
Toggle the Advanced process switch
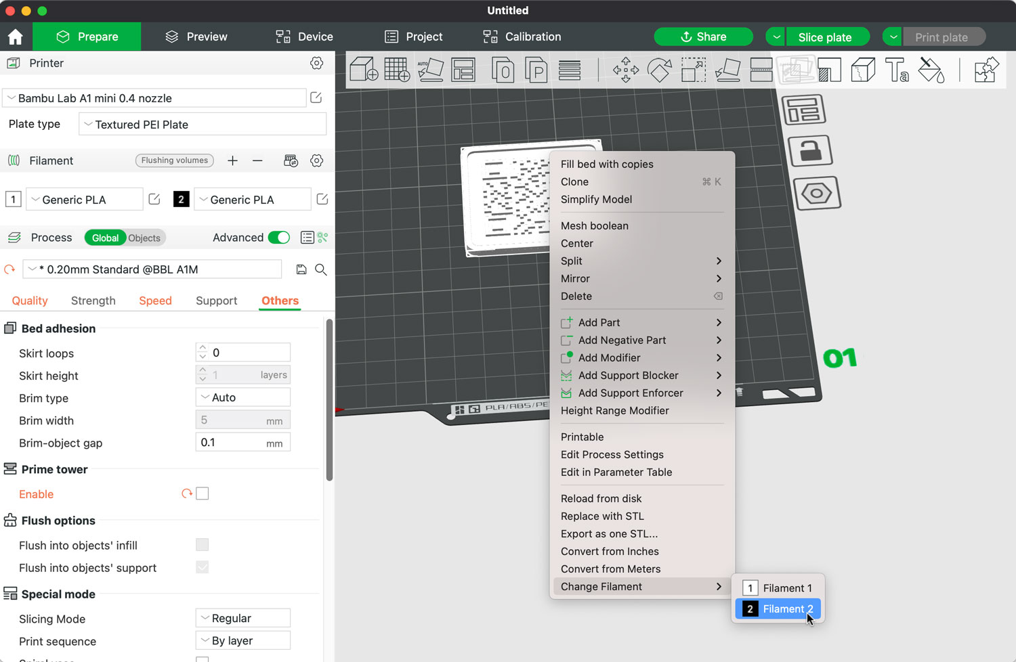click(278, 238)
